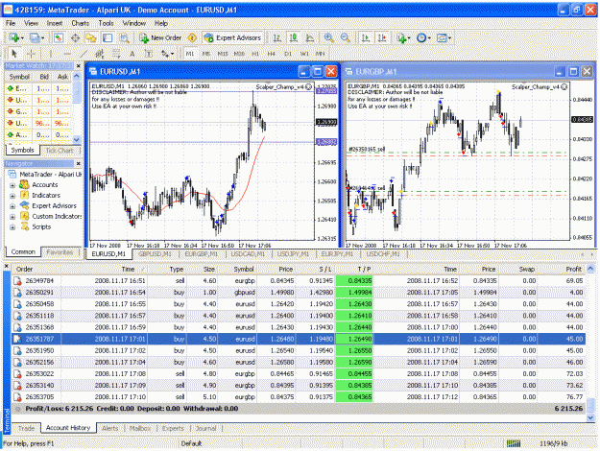600x451 pixels.
Task: Toggle the Market Watch window icon
Action: [x=59, y=37]
